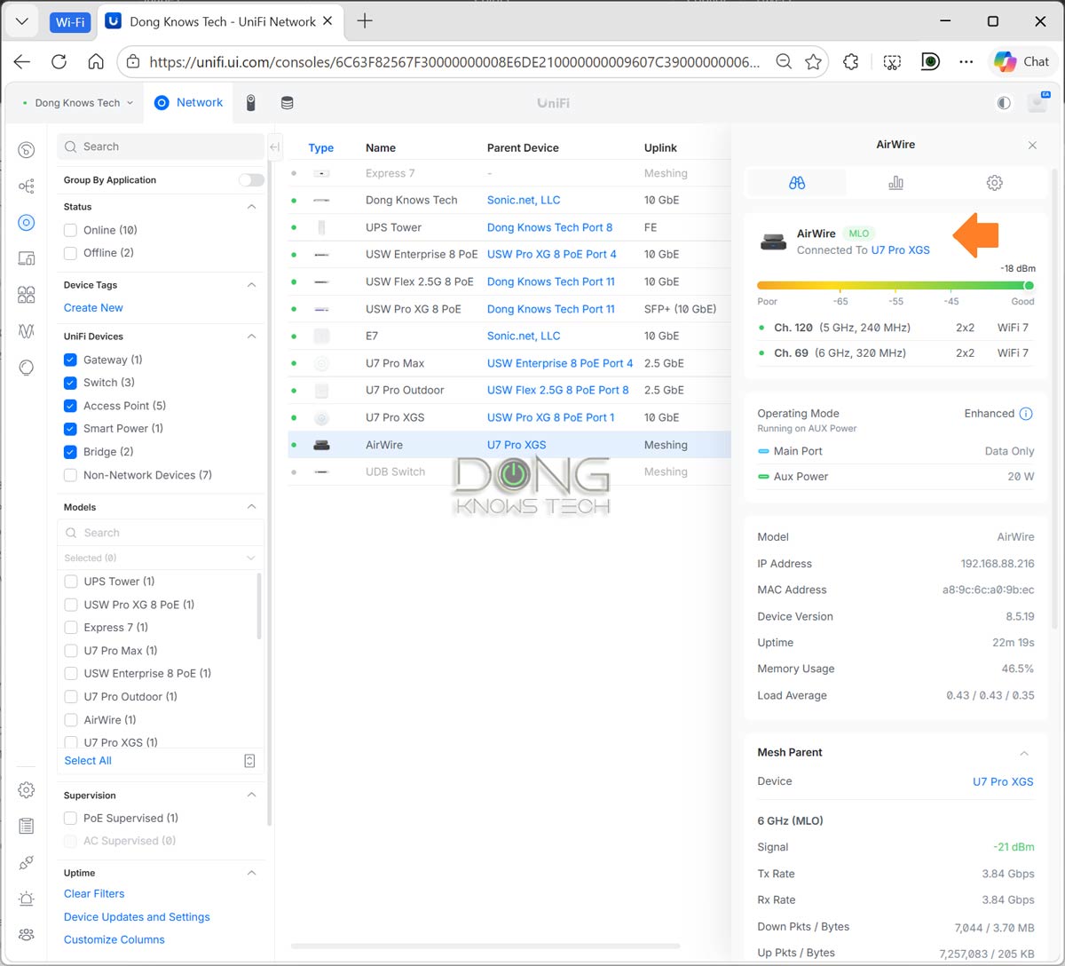Toggle the dark mode theme icon

coord(1004,103)
